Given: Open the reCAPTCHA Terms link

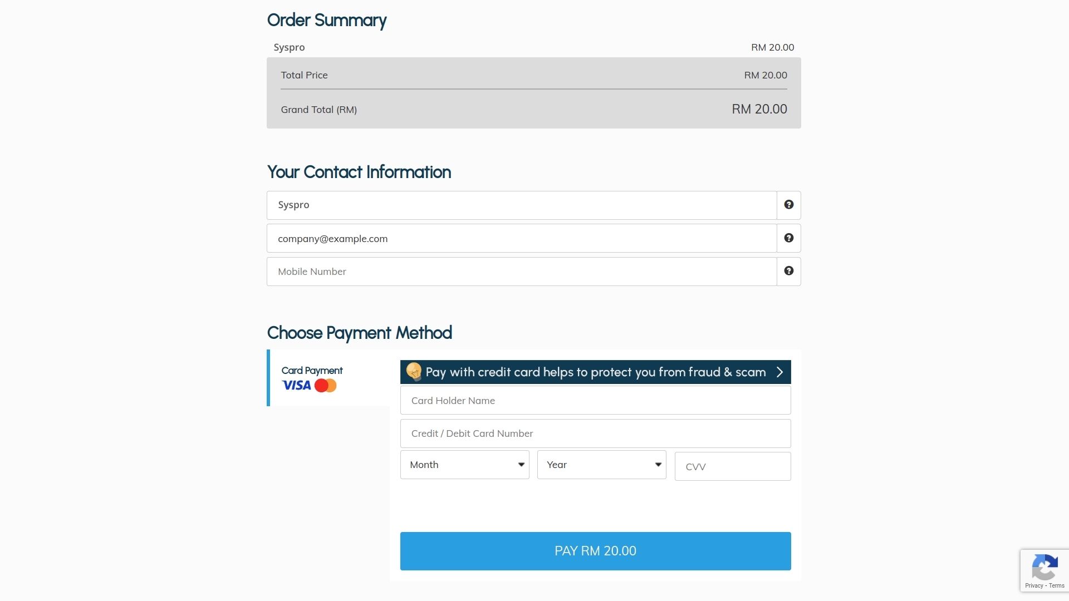Looking at the screenshot, I should (1057, 585).
